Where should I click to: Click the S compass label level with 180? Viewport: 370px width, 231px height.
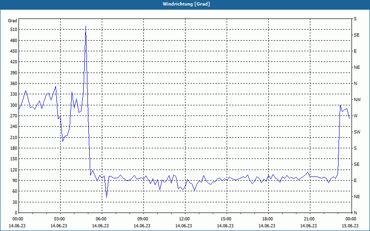(355, 148)
